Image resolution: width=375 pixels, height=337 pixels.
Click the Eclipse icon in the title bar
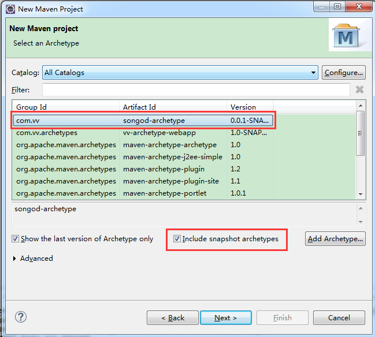pyautogui.click(x=10, y=9)
